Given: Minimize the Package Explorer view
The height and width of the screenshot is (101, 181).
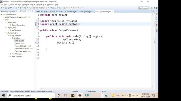Looking at the screenshot, I should [31, 11].
